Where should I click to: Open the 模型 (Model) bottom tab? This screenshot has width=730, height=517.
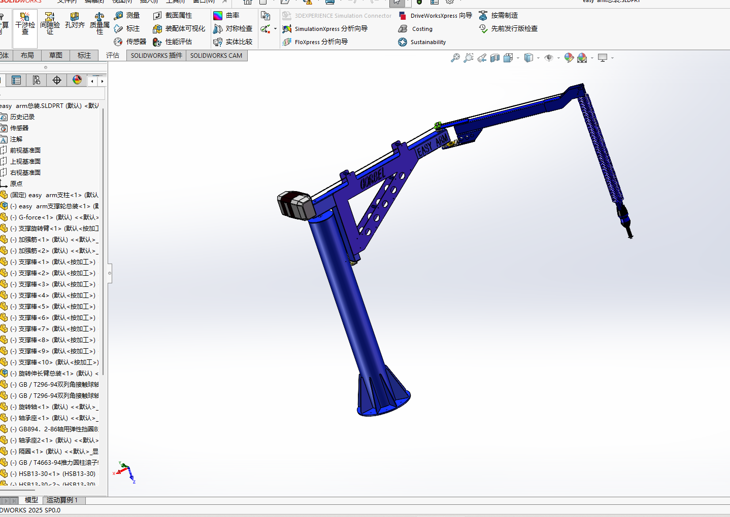31,500
